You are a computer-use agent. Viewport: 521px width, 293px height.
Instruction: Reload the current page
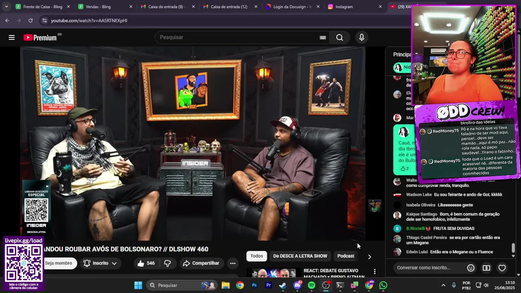[x=31, y=20]
